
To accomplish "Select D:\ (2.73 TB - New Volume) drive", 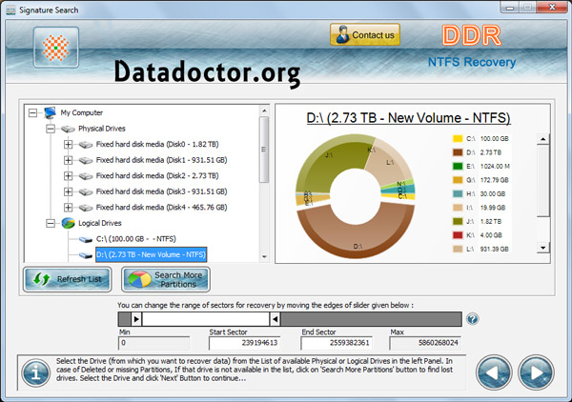I will tap(151, 254).
